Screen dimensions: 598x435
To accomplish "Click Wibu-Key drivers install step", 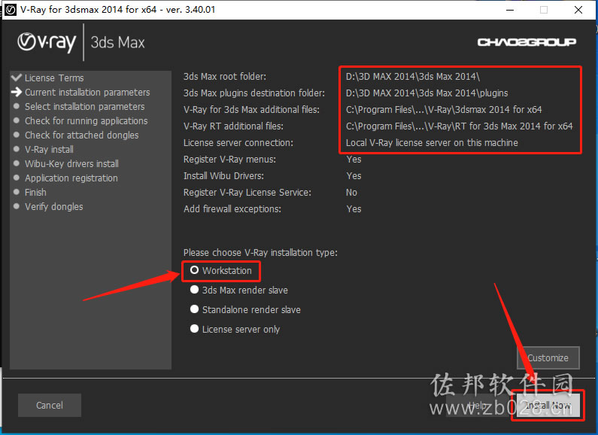I will (x=71, y=164).
